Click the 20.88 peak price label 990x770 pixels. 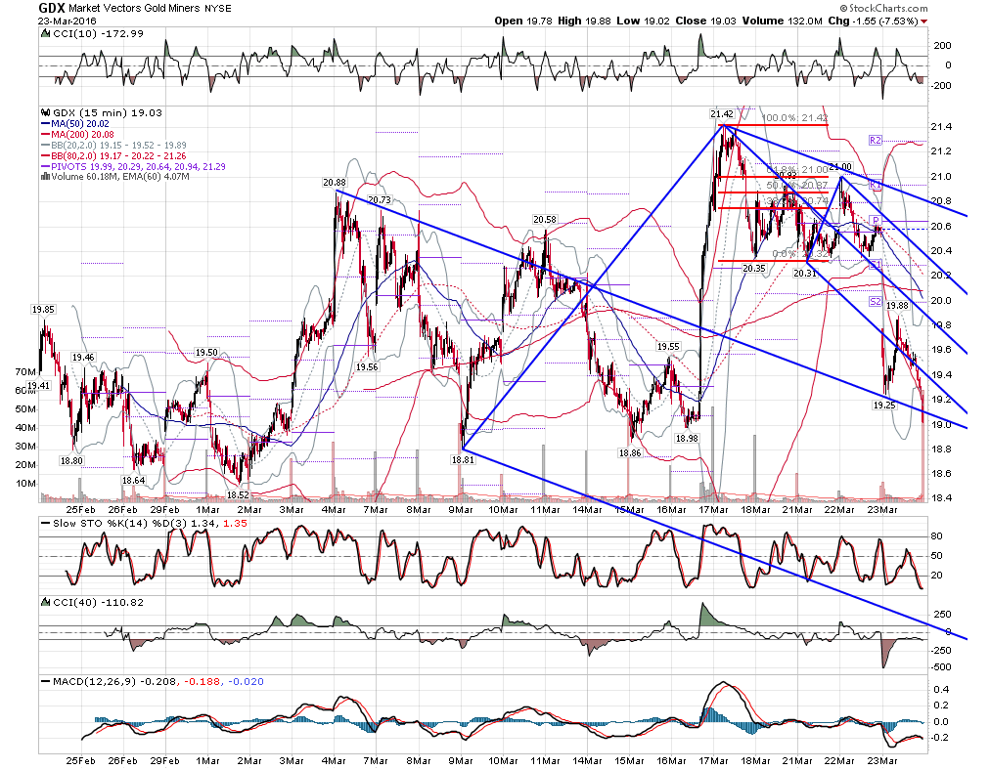pos(334,183)
